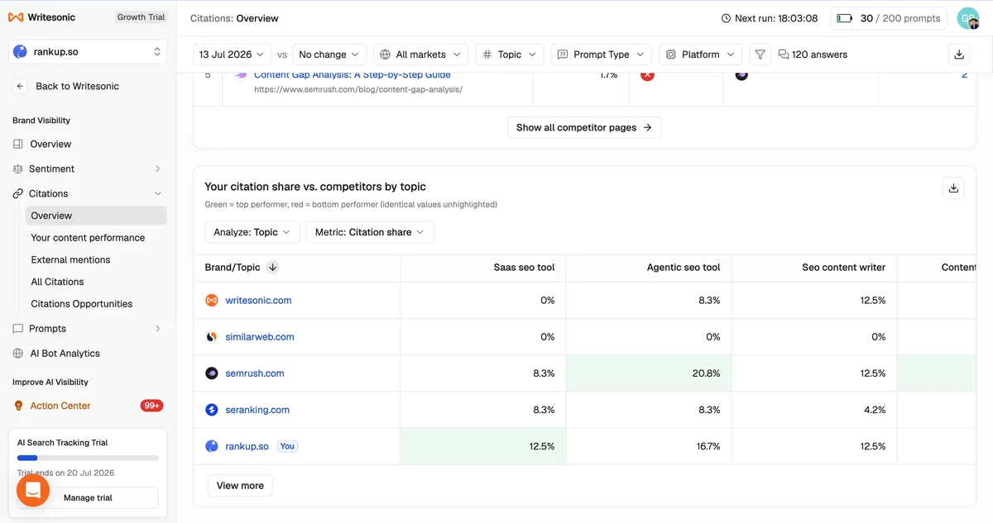Click Show all competitor pages button
Screen dimensions: 993x523
584,127
